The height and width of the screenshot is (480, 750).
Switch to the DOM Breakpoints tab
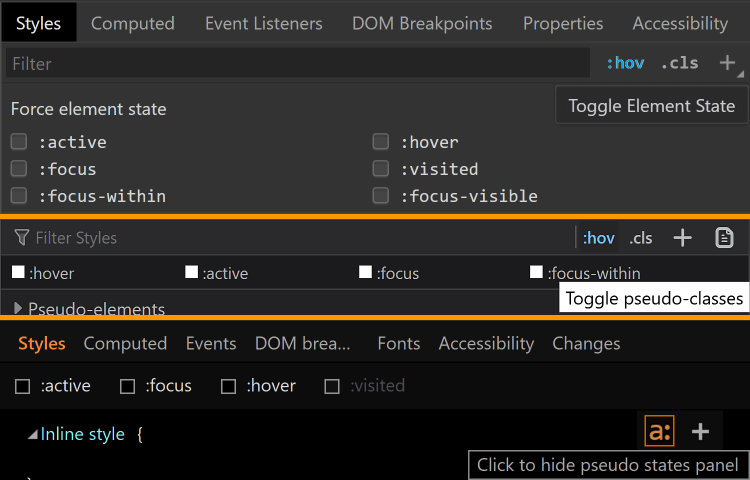coord(422,23)
